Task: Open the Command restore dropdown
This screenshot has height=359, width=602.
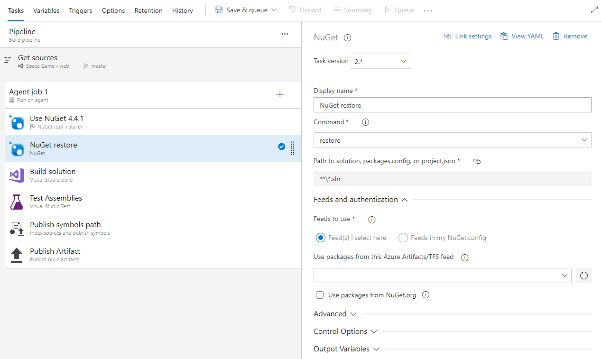Action: pos(453,140)
